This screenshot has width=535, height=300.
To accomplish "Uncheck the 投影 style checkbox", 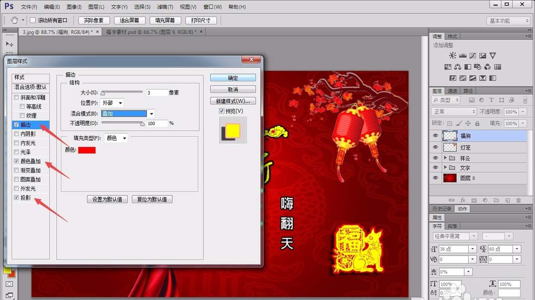I will pyautogui.click(x=17, y=198).
